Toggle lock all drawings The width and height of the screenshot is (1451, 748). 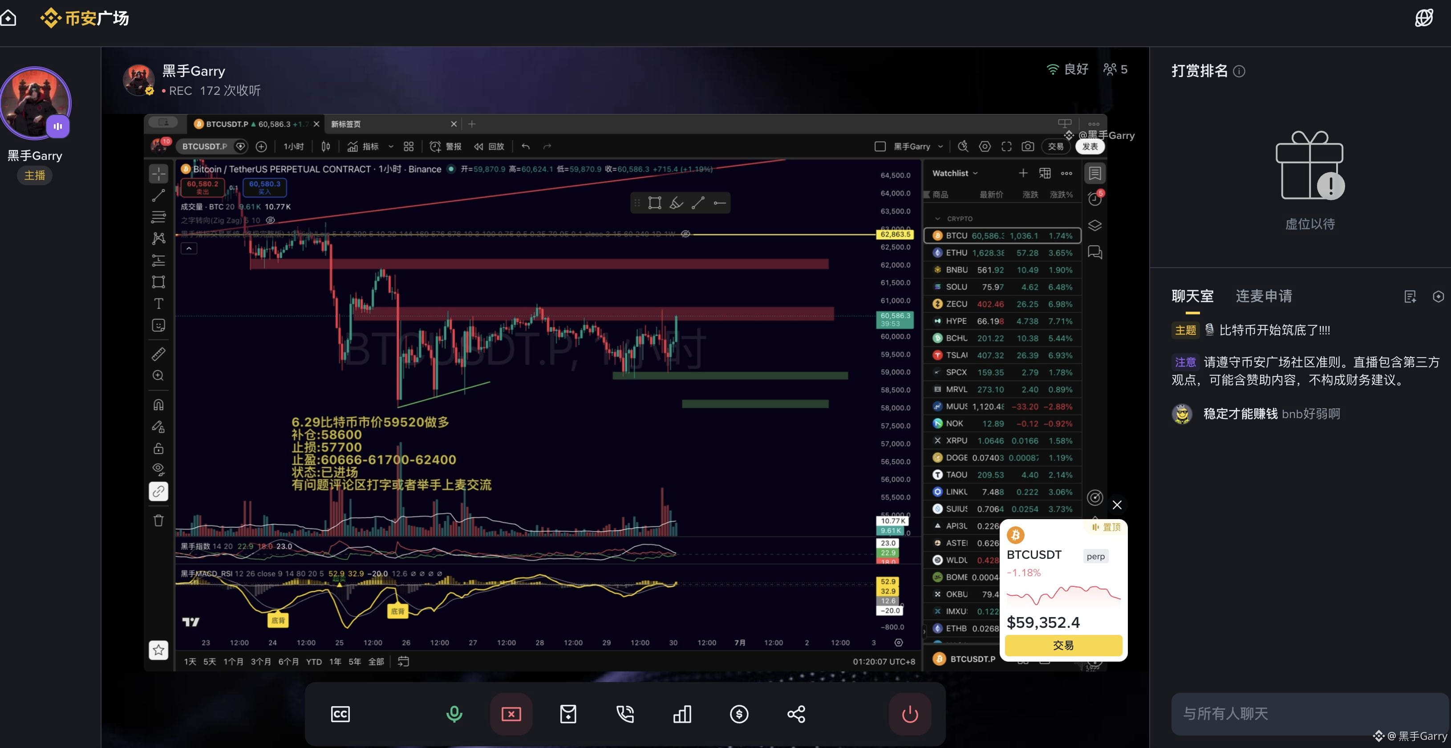pyautogui.click(x=158, y=448)
